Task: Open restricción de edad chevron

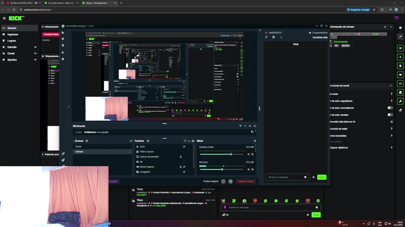Action: (391, 129)
